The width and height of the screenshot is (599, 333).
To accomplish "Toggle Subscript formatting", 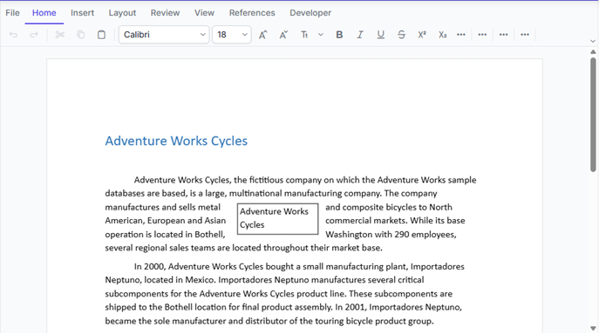I will [x=442, y=35].
